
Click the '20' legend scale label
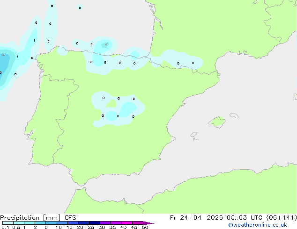point(80,227)
